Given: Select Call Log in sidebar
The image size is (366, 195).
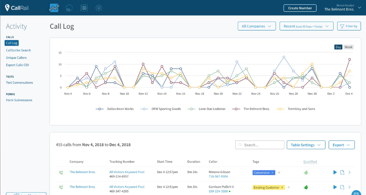Looking at the screenshot, I should pyautogui.click(x=12, y=43).
